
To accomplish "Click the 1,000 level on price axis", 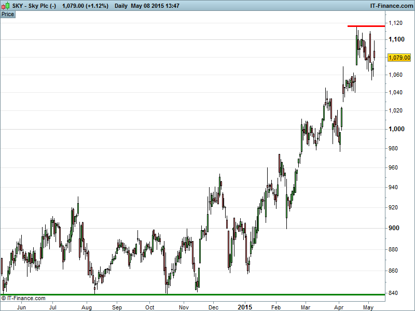I will (396, 129).
